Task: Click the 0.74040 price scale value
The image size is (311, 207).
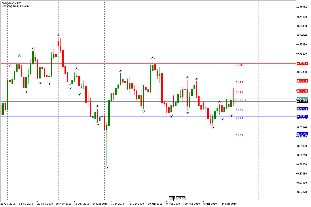Action: click(302, 35)
